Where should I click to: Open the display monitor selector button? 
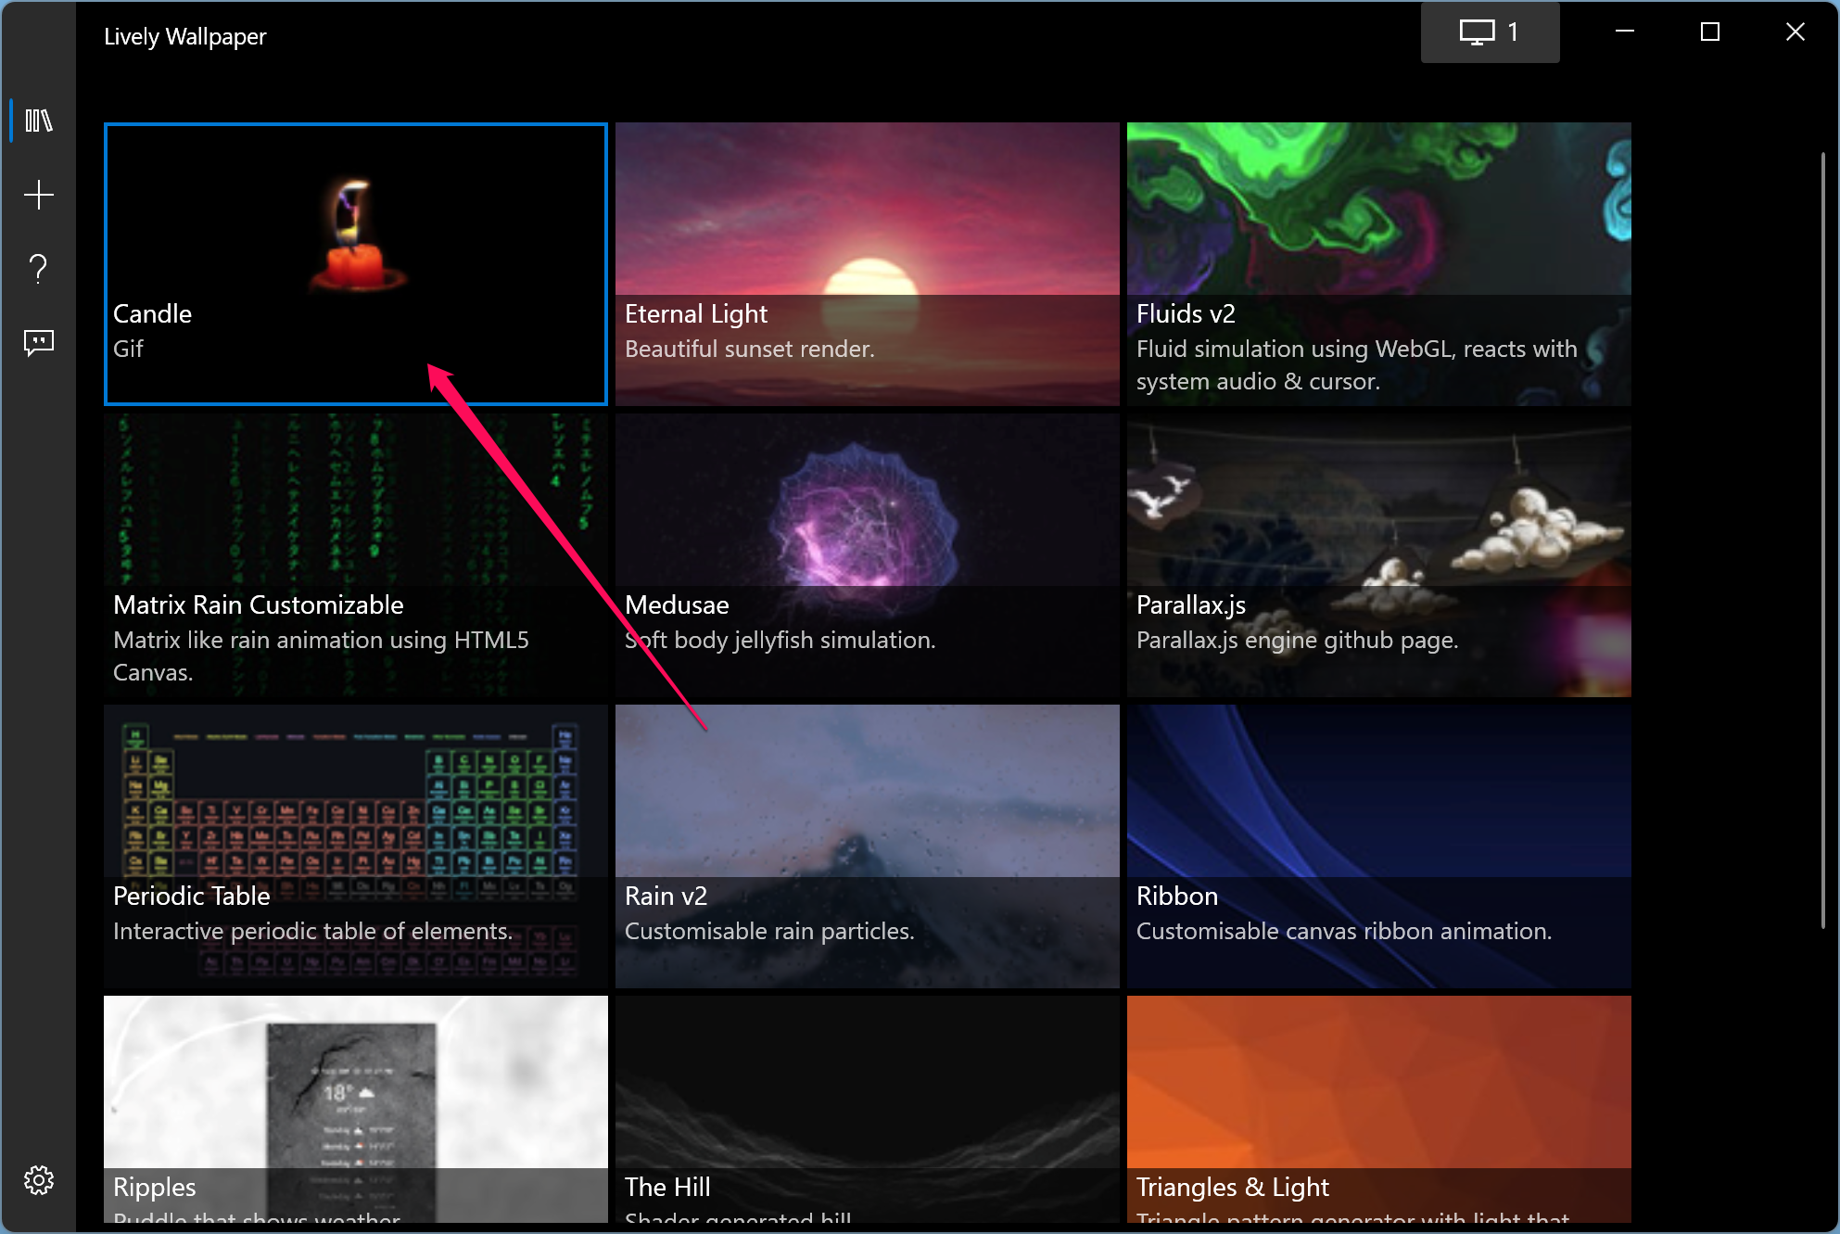(1490, 32)
